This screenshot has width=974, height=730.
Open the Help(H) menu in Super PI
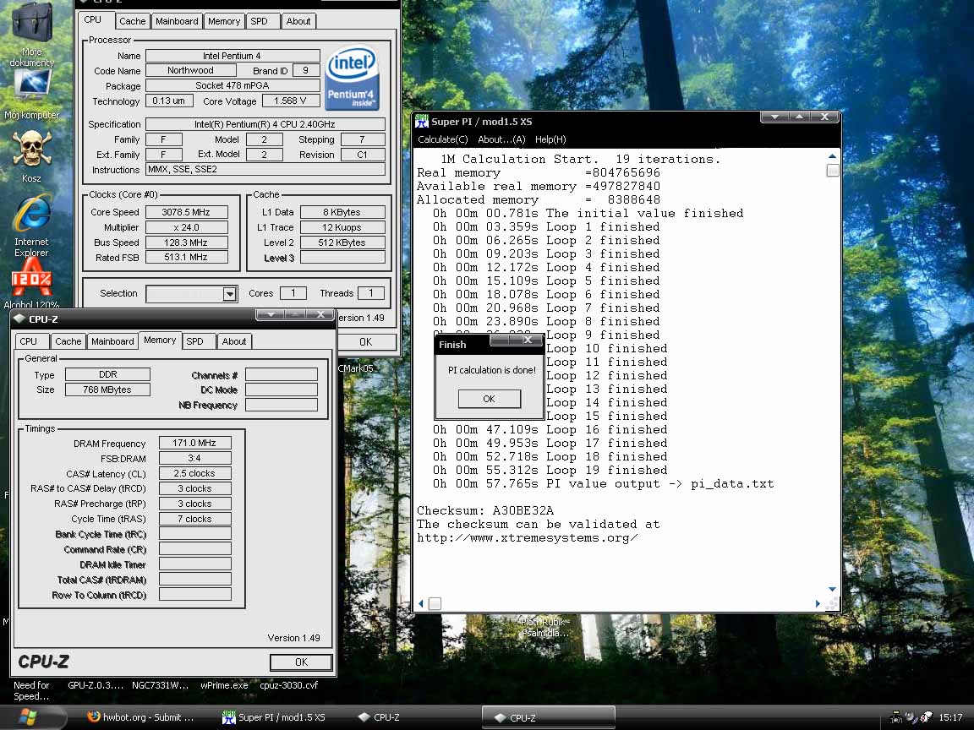[x=550, y=139]
